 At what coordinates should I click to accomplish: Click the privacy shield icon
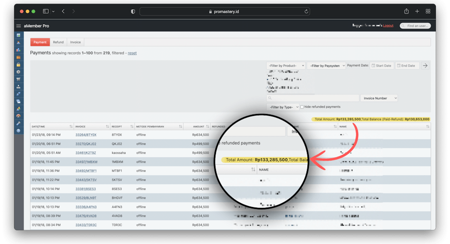(133, 11)
